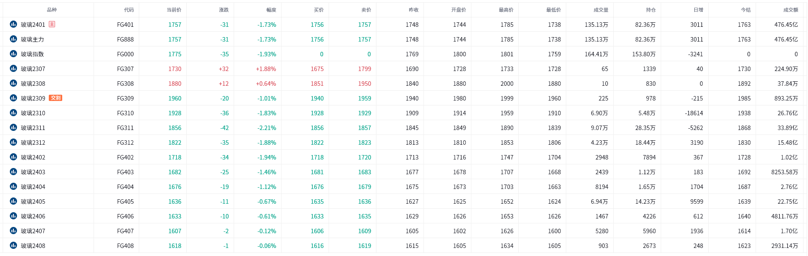The height and width of the screenshot is (256, 808).
Task: Click the 持仓 column header
Action: coord(651,10)
